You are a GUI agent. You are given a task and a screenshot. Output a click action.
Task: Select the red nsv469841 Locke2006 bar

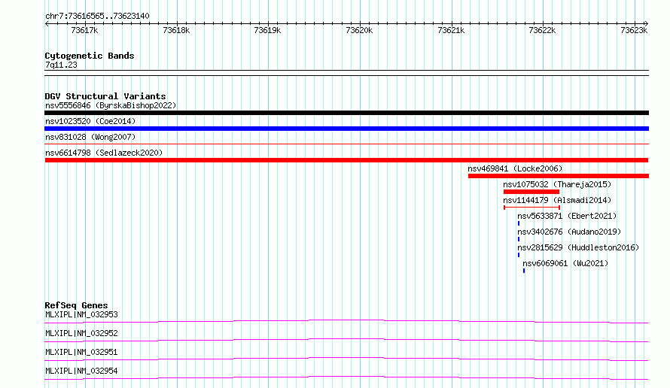[x=559, y=176]
